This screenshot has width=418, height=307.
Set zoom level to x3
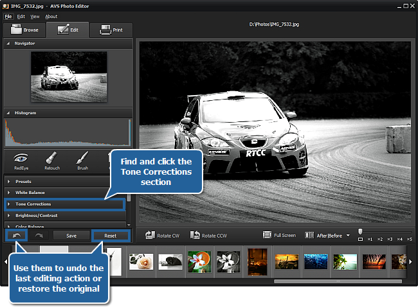[390, 239]
